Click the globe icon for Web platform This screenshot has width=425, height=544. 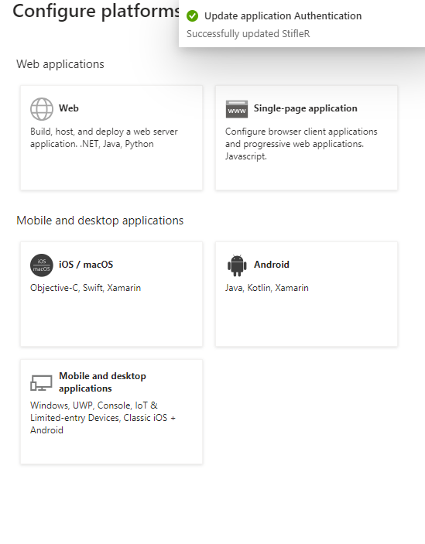coord(42,109)
